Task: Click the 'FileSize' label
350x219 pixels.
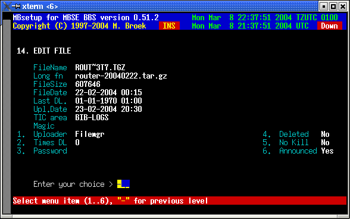Action: click(50, 84)
